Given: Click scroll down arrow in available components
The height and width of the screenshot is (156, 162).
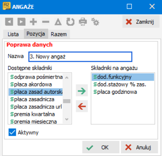Looking at the screenshot, I should [67, 119].
